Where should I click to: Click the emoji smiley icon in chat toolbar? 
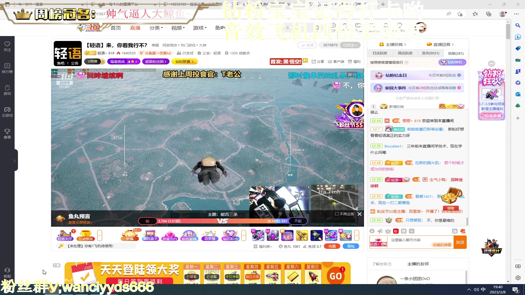click(372, 231)
